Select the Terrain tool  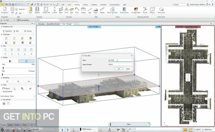(145, 10)
